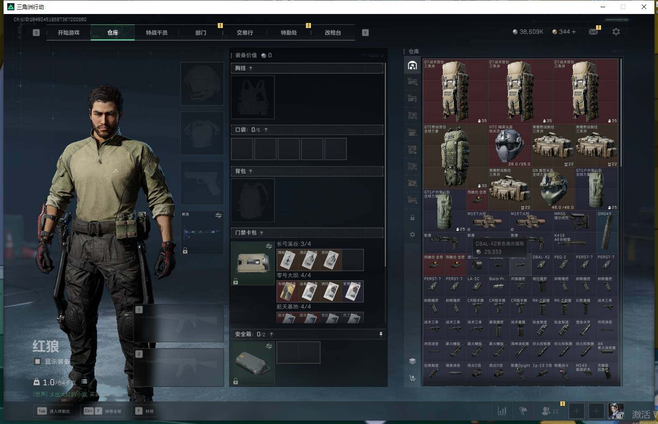Toggle the lock icon on the keycard case
Viewport: 658px width, 424px height.
coord(235,281)
